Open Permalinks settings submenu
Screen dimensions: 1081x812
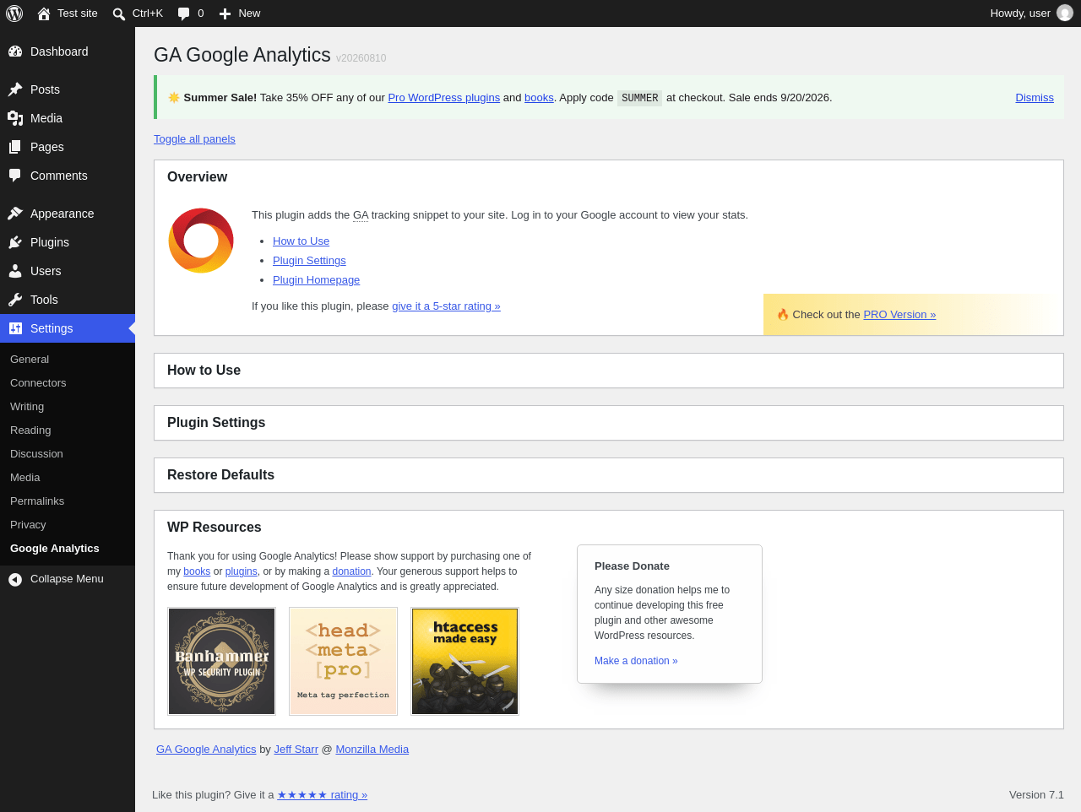(x=37, y=501)
